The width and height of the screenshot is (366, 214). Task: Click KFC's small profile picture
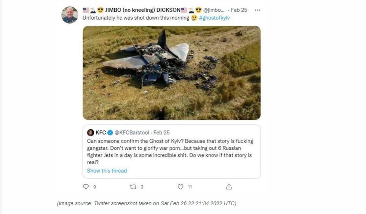90,133
